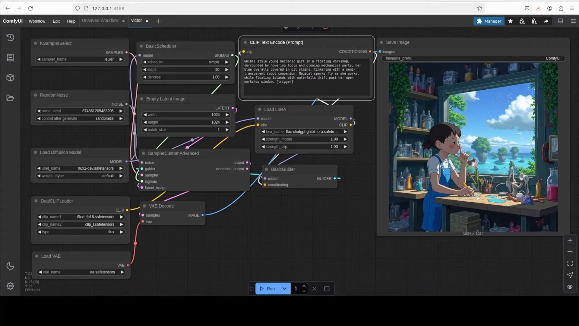The width and height of the screenshot is (579, 326).
Task: Change weight_dtype default selector
Action: (x=80, y=176)
